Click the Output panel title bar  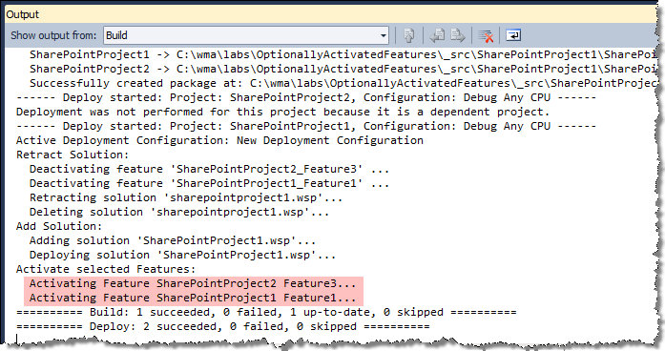pyautogui.click(x=331, y=14)
